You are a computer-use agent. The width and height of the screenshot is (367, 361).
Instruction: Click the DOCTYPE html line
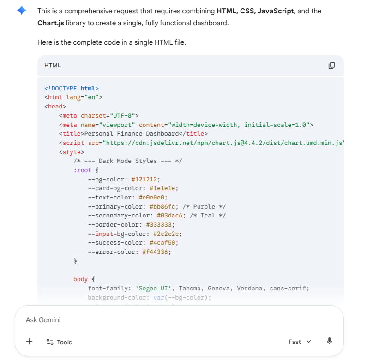pyautogui.click(x=72, y=89)
